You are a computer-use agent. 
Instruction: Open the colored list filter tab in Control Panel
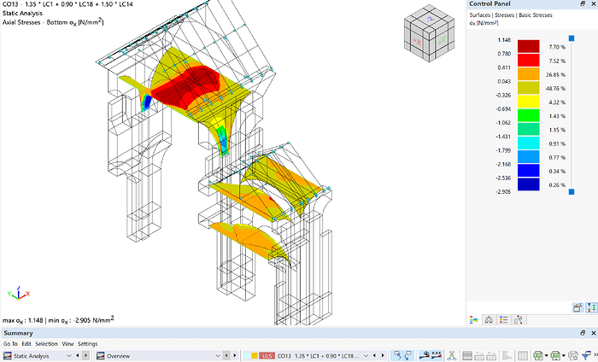coord(503,319)
